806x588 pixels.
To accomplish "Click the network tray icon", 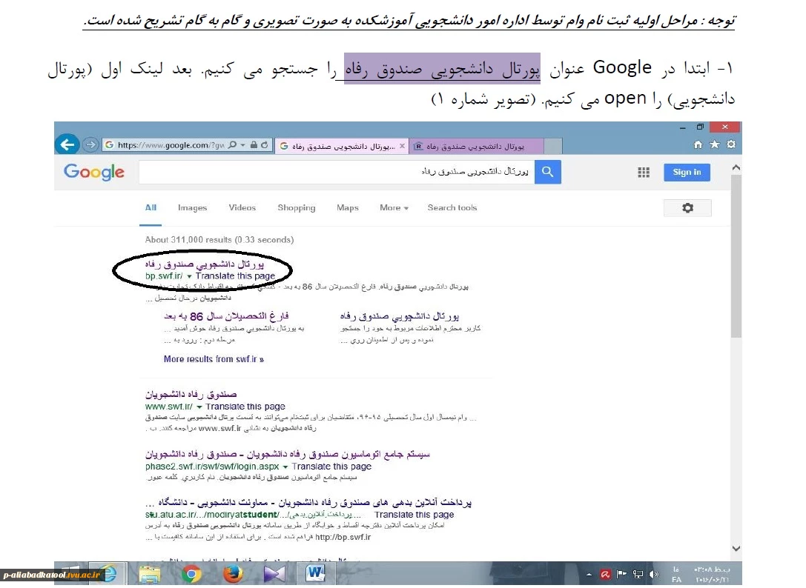I will pyautogui.click(x=638, y=574).
